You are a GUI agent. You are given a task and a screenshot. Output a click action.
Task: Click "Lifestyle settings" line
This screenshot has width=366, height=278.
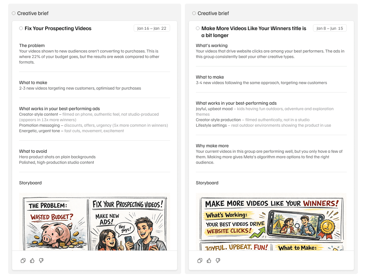pos(263,125)
